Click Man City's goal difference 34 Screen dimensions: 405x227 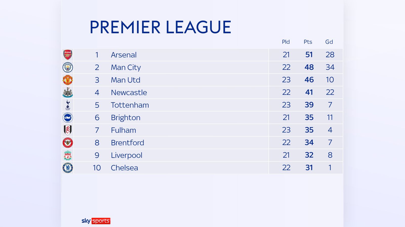click(330, 67)
